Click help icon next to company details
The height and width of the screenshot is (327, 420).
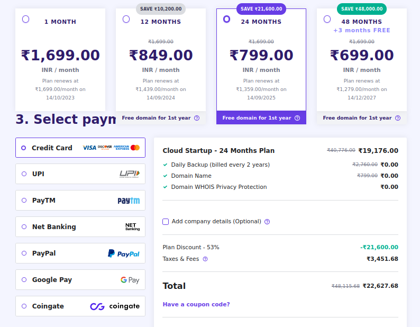(x=267, y=222)
